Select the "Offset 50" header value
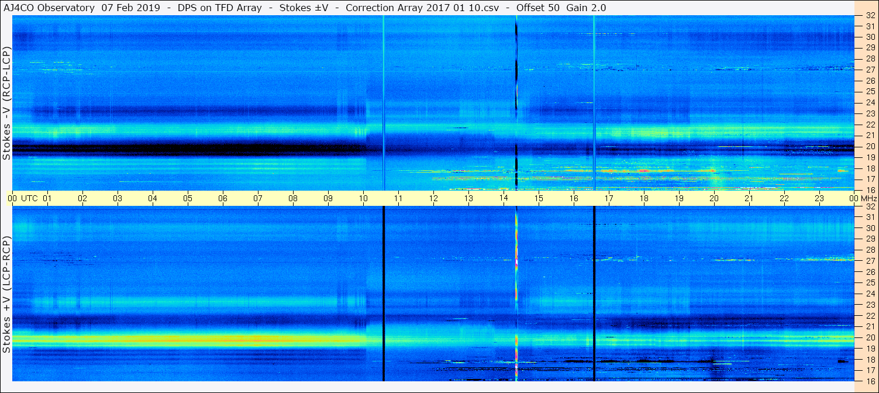 point(539,8)
